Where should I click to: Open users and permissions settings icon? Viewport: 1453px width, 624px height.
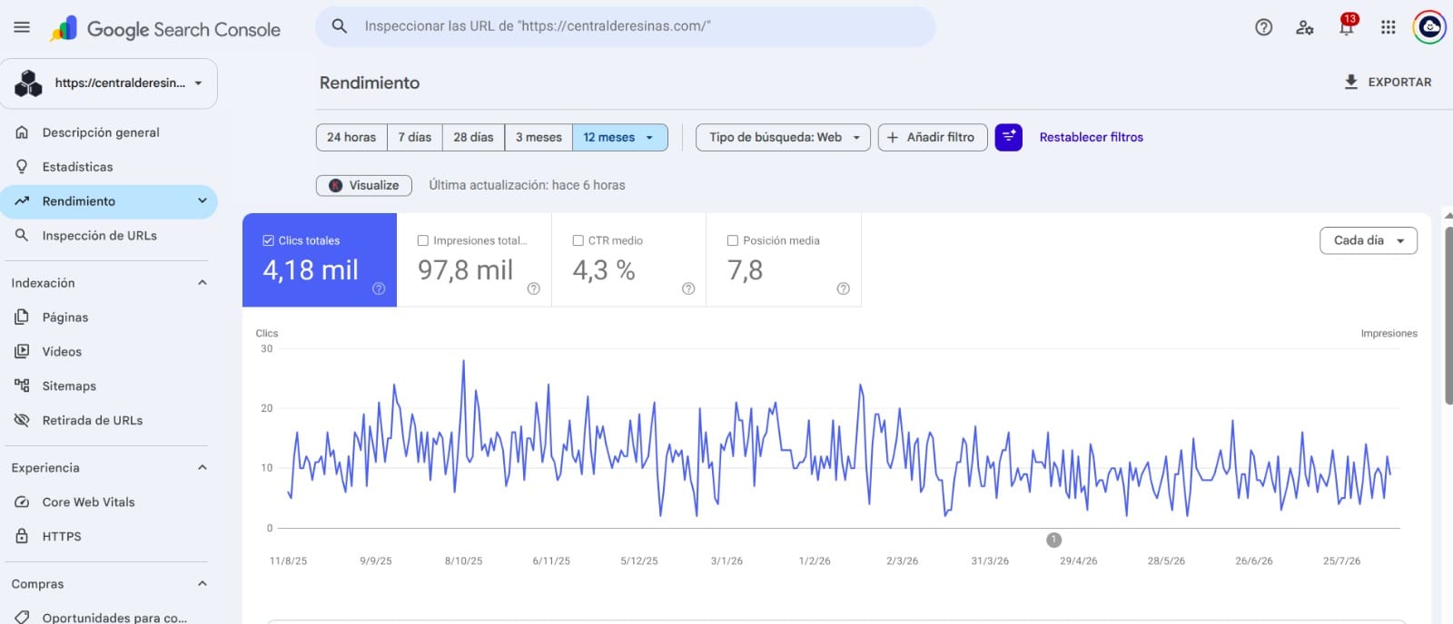[x=1305, y=27]
